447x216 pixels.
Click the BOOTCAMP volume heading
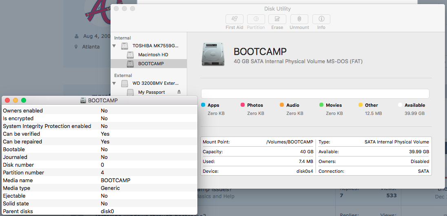pos(260,52)
